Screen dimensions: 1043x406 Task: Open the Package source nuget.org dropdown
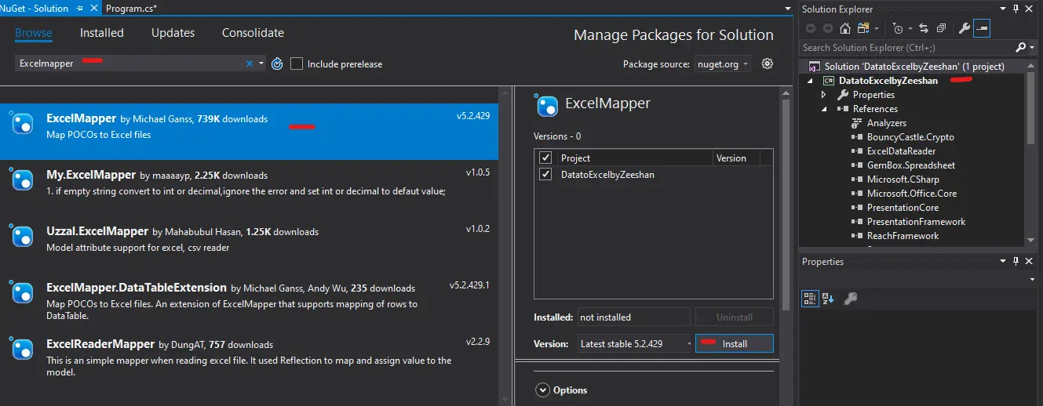click(x=722, y=63)
